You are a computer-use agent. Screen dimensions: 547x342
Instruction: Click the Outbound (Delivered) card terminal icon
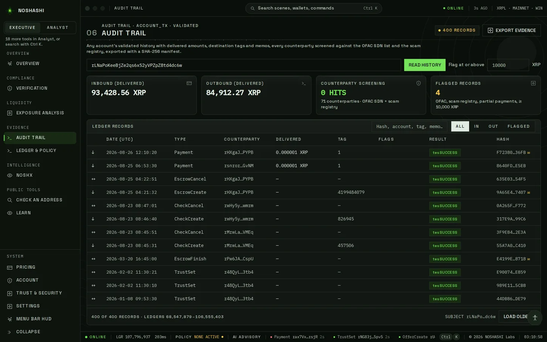coord(304,83)
